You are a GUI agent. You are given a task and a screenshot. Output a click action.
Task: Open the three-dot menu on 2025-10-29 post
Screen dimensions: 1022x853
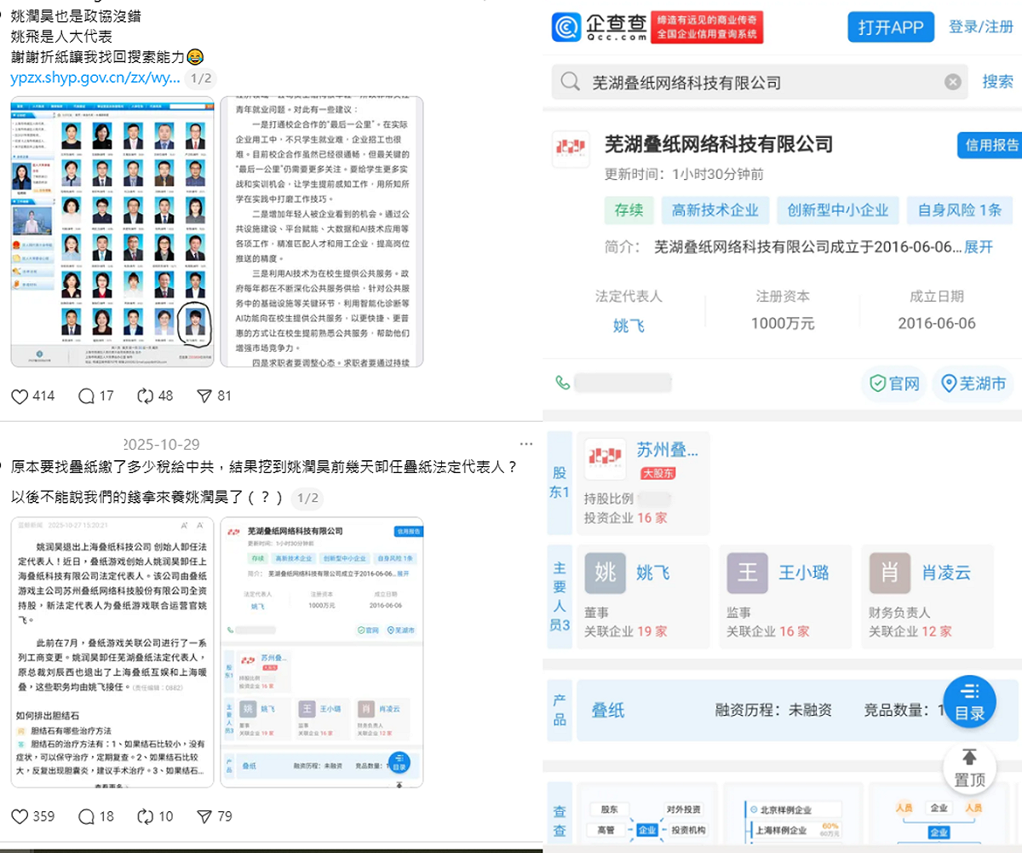pos(527,445)
